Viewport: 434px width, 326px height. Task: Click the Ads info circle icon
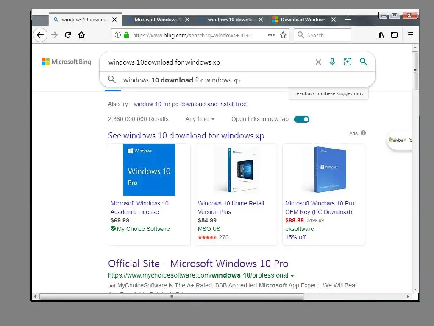tap(363, 133)
